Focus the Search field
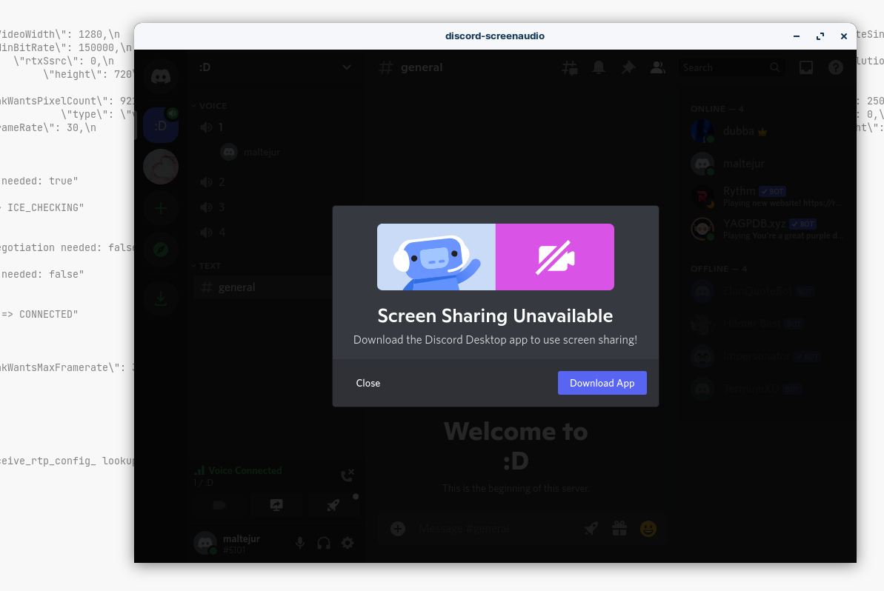The image size is (884, 591). [x=731, y=67]
